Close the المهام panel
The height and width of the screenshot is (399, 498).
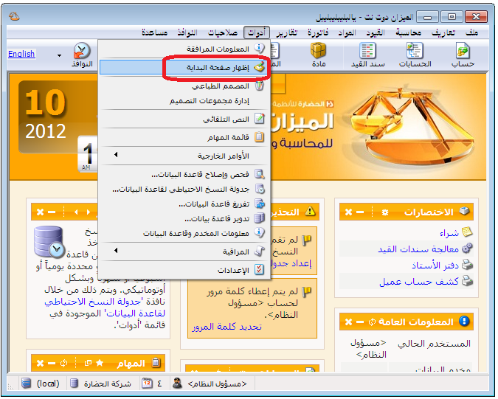pyautogui.click(x=40, y=363)
